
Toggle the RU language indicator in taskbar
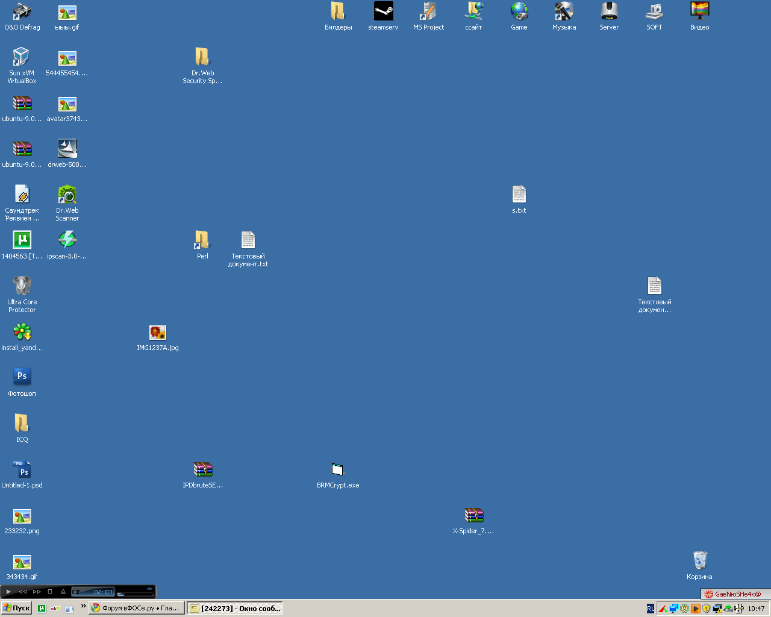651,609
